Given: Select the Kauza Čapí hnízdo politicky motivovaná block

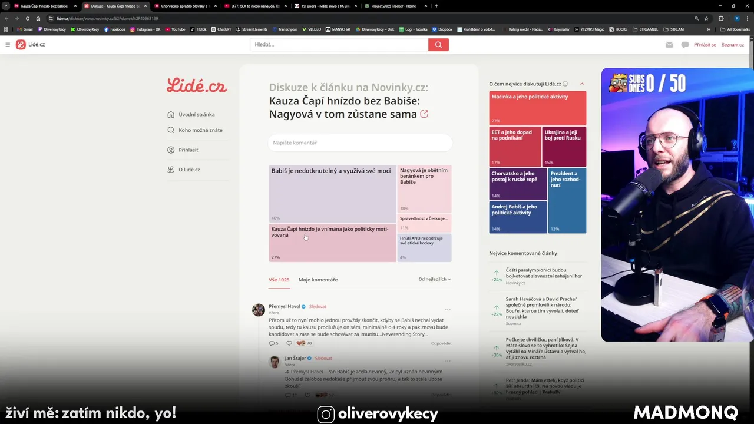Looking at the screenshot, I should coord(332,243).
